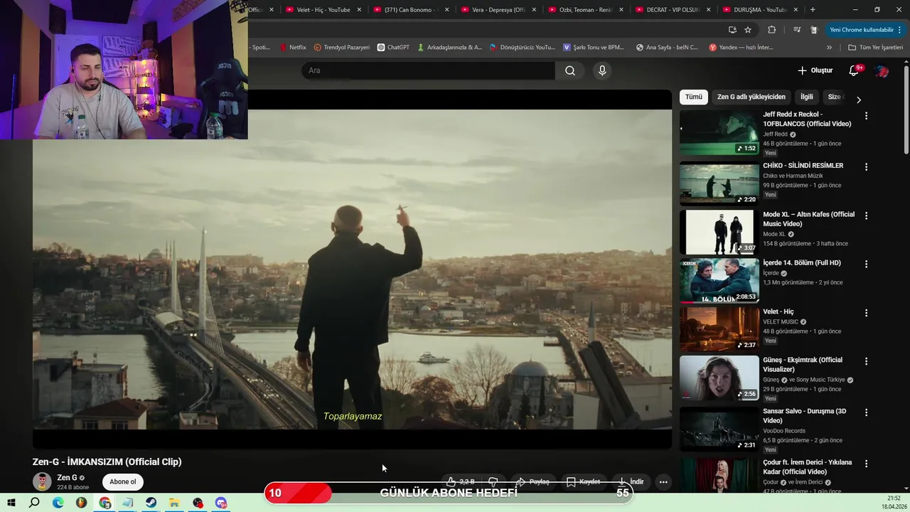This screenshot has height=512, width=910.
Task: Open Steam from the taskbar
Action: coord(151,503)
